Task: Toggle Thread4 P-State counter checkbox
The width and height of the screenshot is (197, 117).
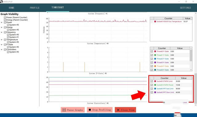Action: (152, 66)
